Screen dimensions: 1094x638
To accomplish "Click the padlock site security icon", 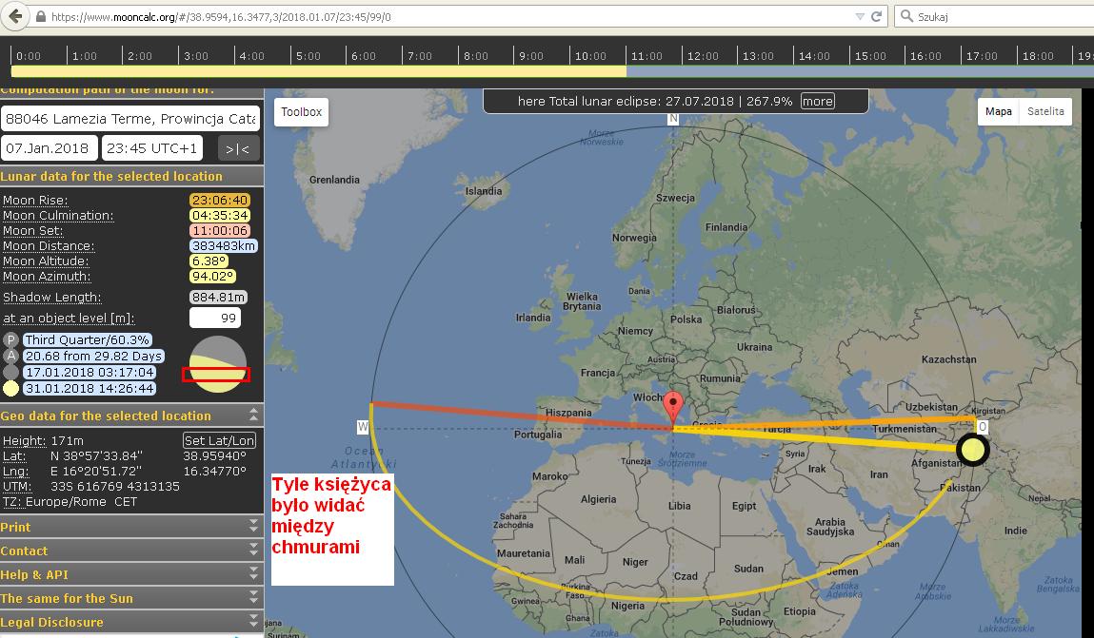I will (41, 17).
